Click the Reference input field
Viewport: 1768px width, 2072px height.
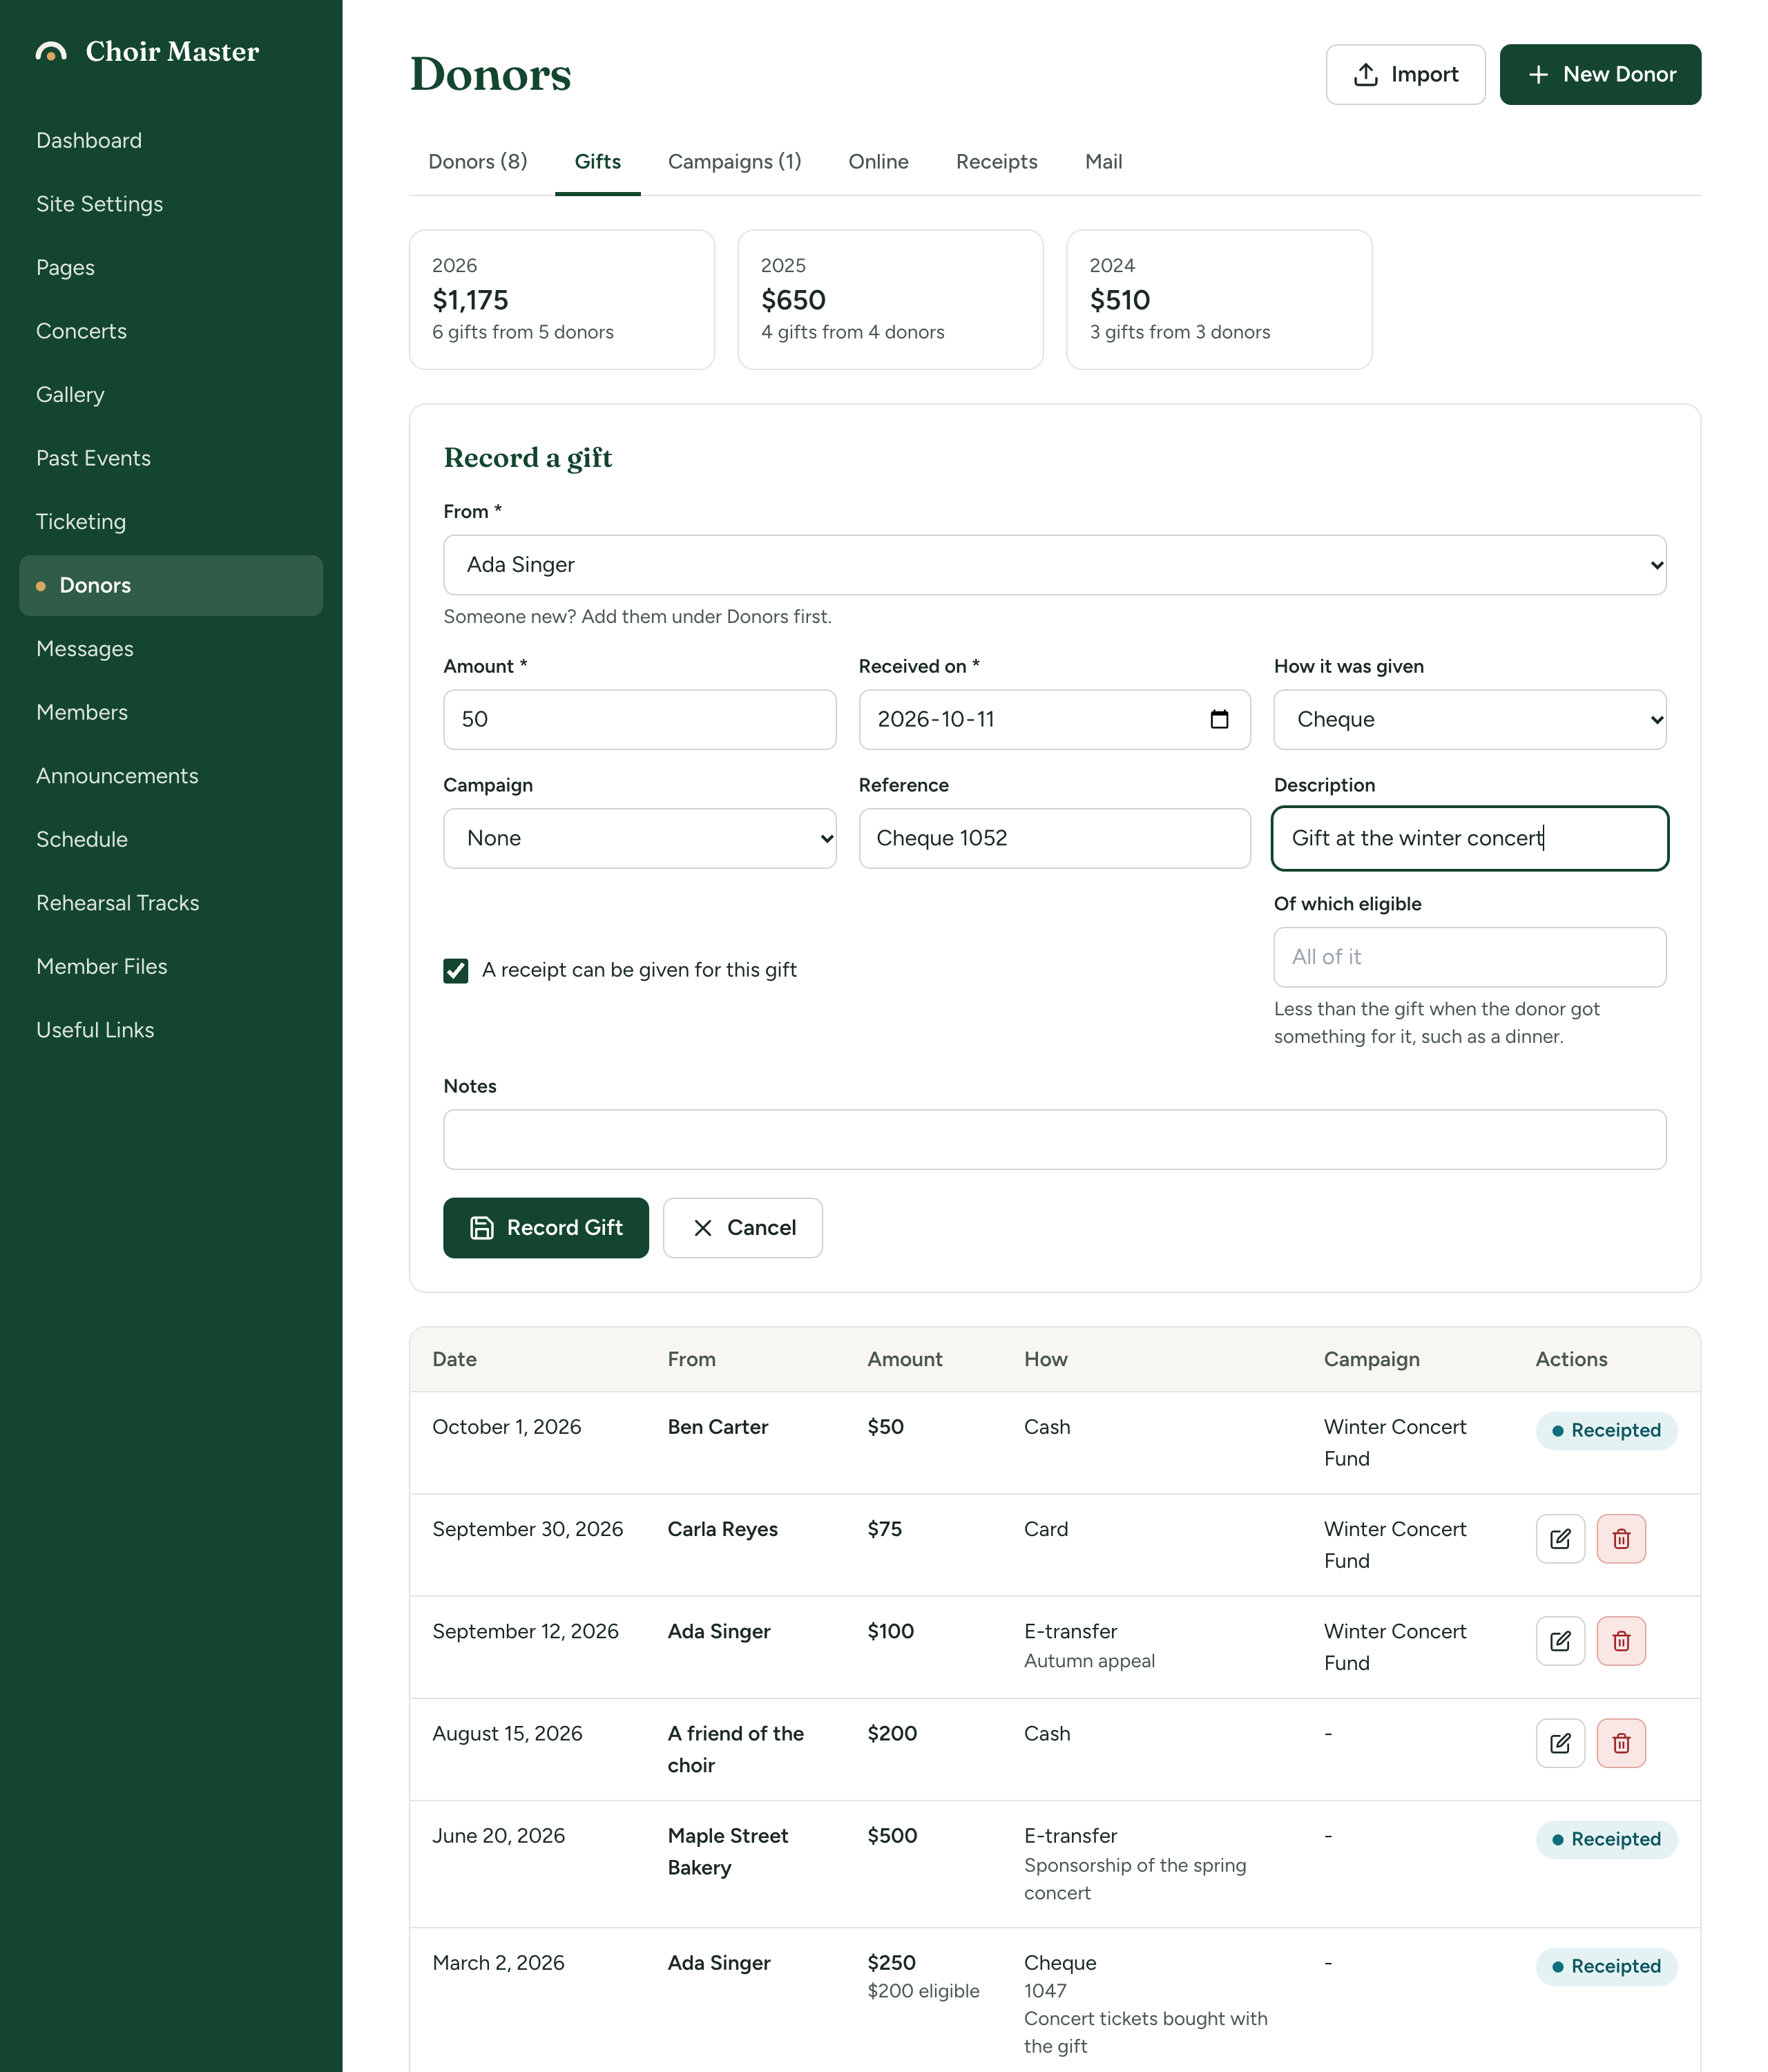[1054, 838]
